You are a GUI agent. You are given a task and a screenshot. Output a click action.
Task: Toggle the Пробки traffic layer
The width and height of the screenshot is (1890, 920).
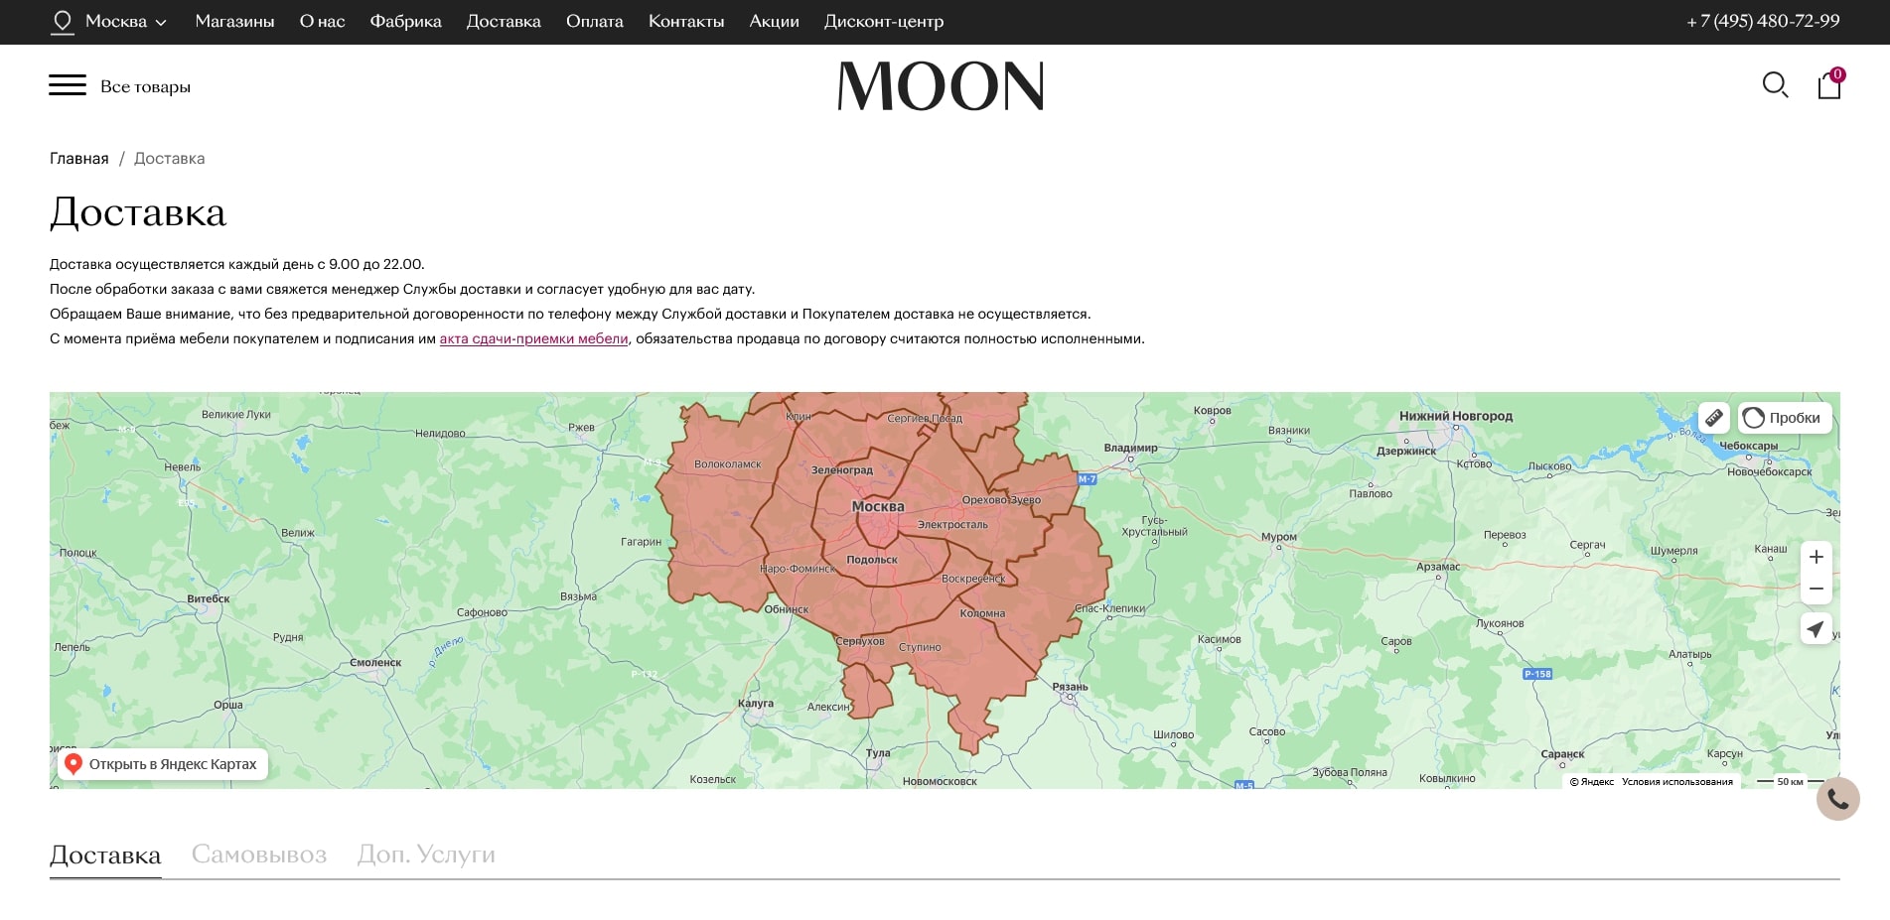point(1785,418)
